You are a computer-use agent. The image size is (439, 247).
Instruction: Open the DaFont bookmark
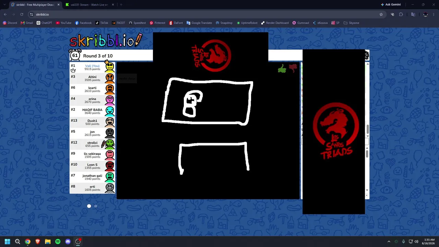pyautogui.click(x=176, y=23)
